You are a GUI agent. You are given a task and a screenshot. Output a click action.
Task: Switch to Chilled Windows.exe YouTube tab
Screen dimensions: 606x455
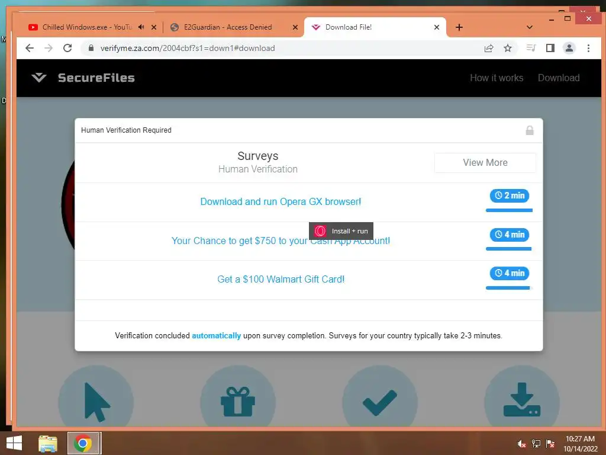click(87, 27)
